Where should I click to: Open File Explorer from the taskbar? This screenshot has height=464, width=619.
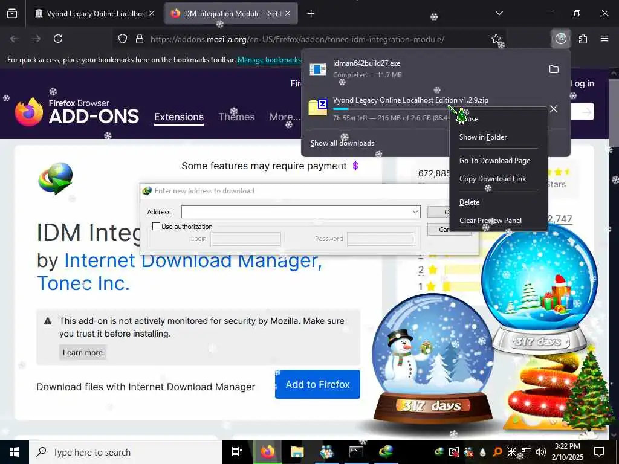297,452
